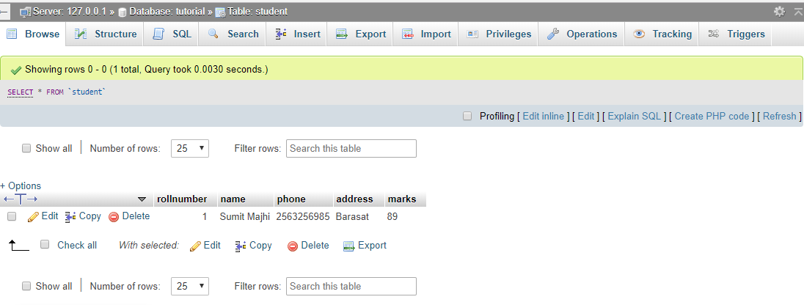
Task: Open the upper Number of rows dropdown
Action: point(190,148)
